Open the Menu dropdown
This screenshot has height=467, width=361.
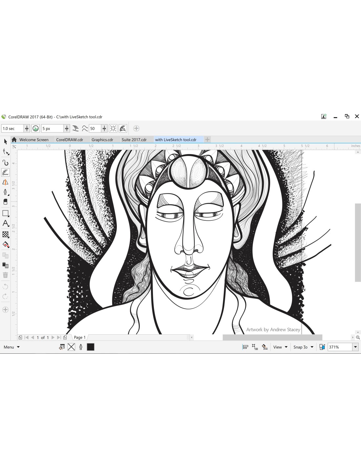coord(11,347)
